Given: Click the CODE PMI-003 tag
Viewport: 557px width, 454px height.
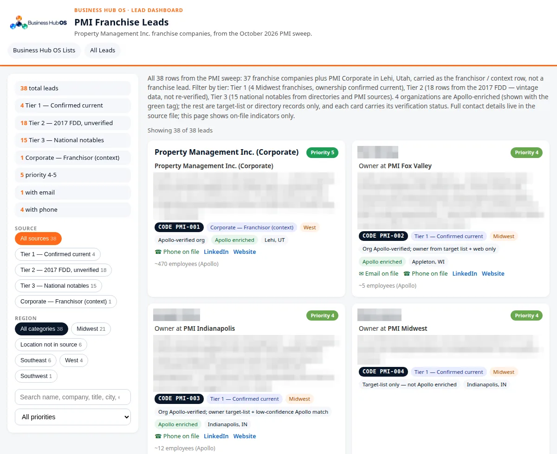Looking at the screenshot, I should pyautogui.click(x=179, y=399).
